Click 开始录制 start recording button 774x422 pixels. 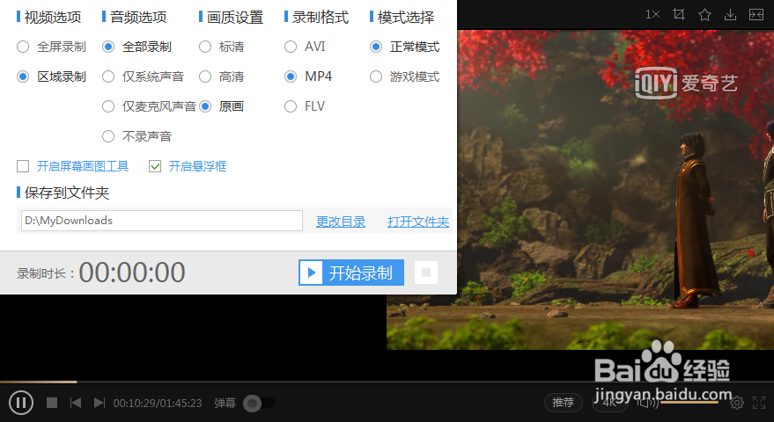tap(351, 273)
